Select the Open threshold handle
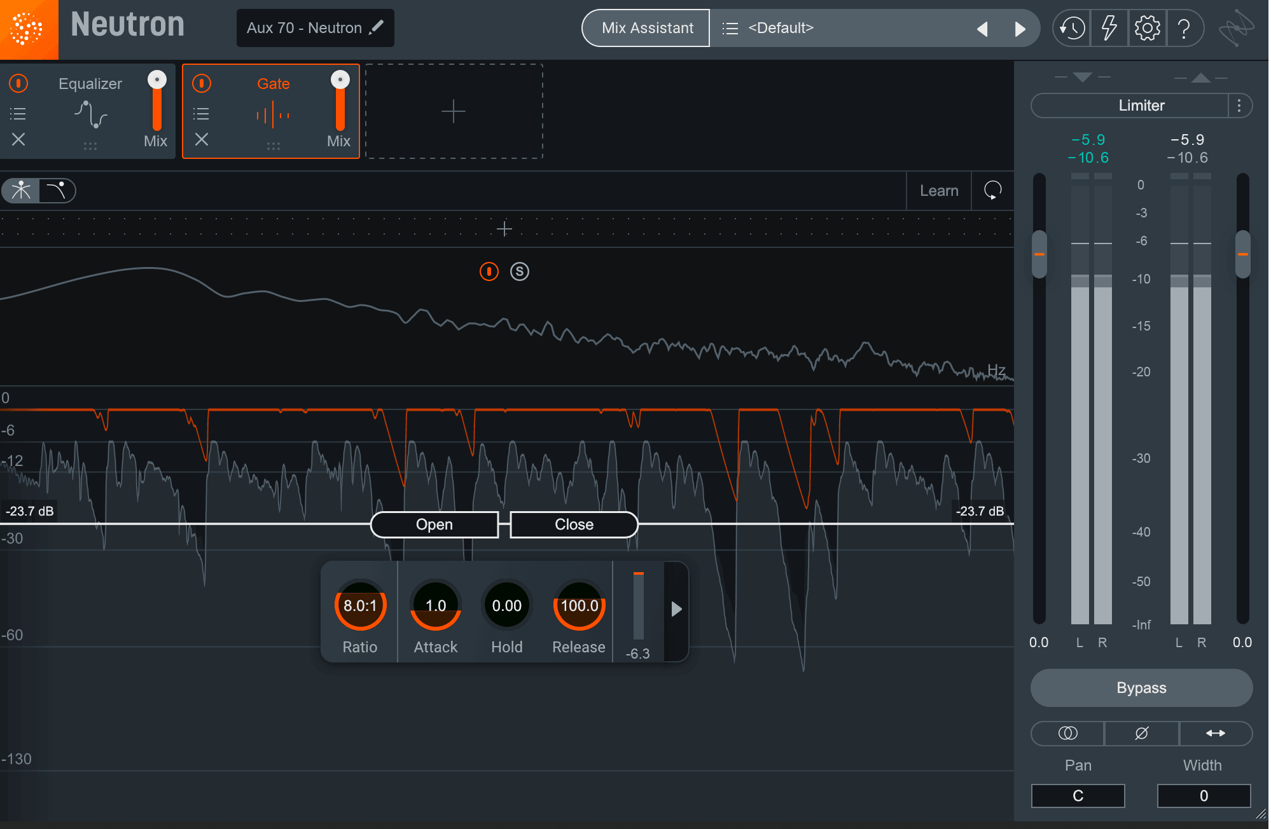This screenshot has height=829, width=1271. coord(434,524)
